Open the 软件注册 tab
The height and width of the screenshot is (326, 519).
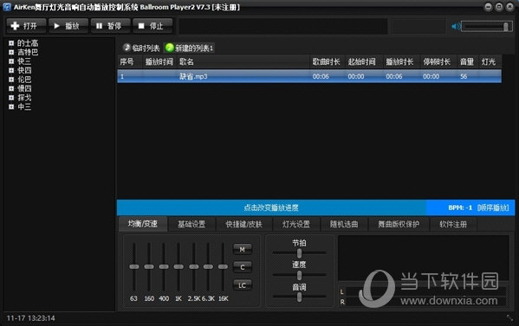[453, 224]
